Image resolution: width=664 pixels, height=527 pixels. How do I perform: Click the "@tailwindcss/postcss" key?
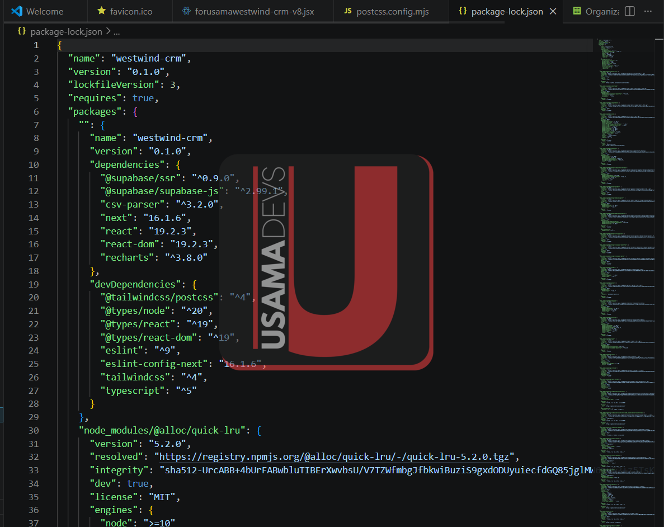point(159,298)
